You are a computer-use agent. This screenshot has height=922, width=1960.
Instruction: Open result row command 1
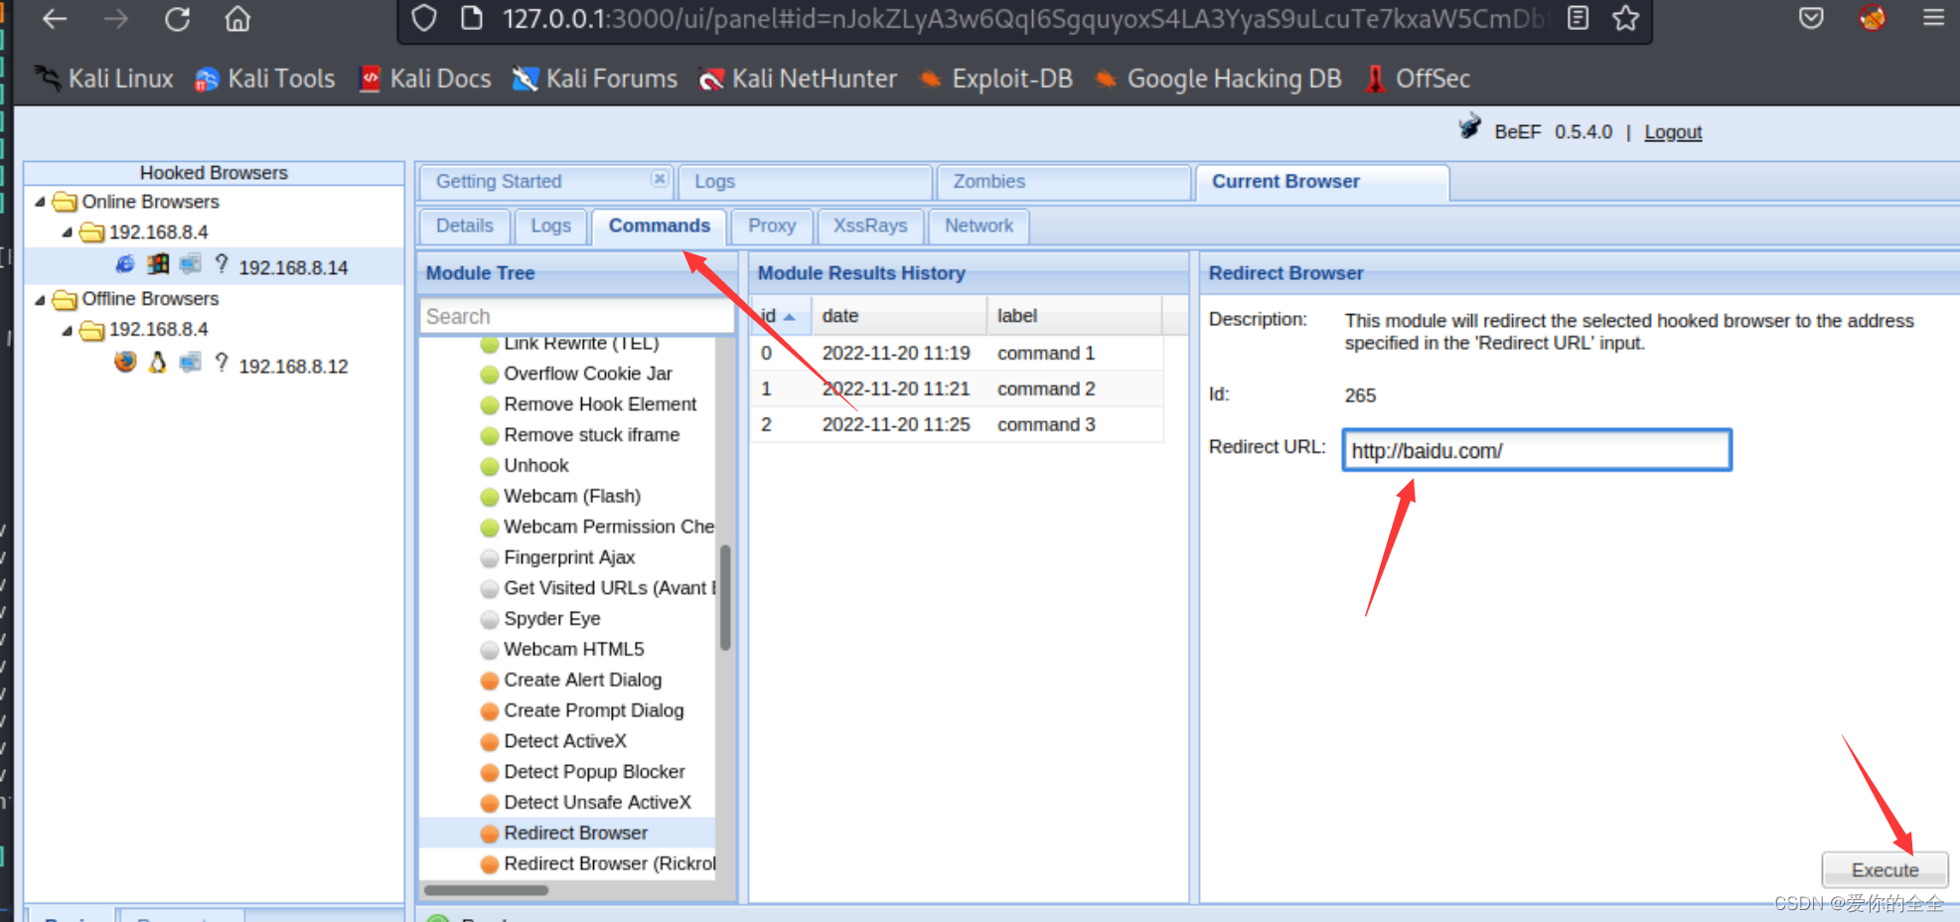(x=957, y=353)
